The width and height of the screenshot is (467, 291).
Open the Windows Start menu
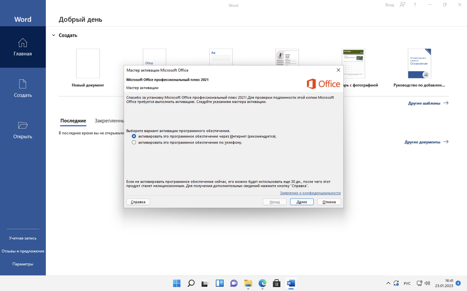(177, 283)
